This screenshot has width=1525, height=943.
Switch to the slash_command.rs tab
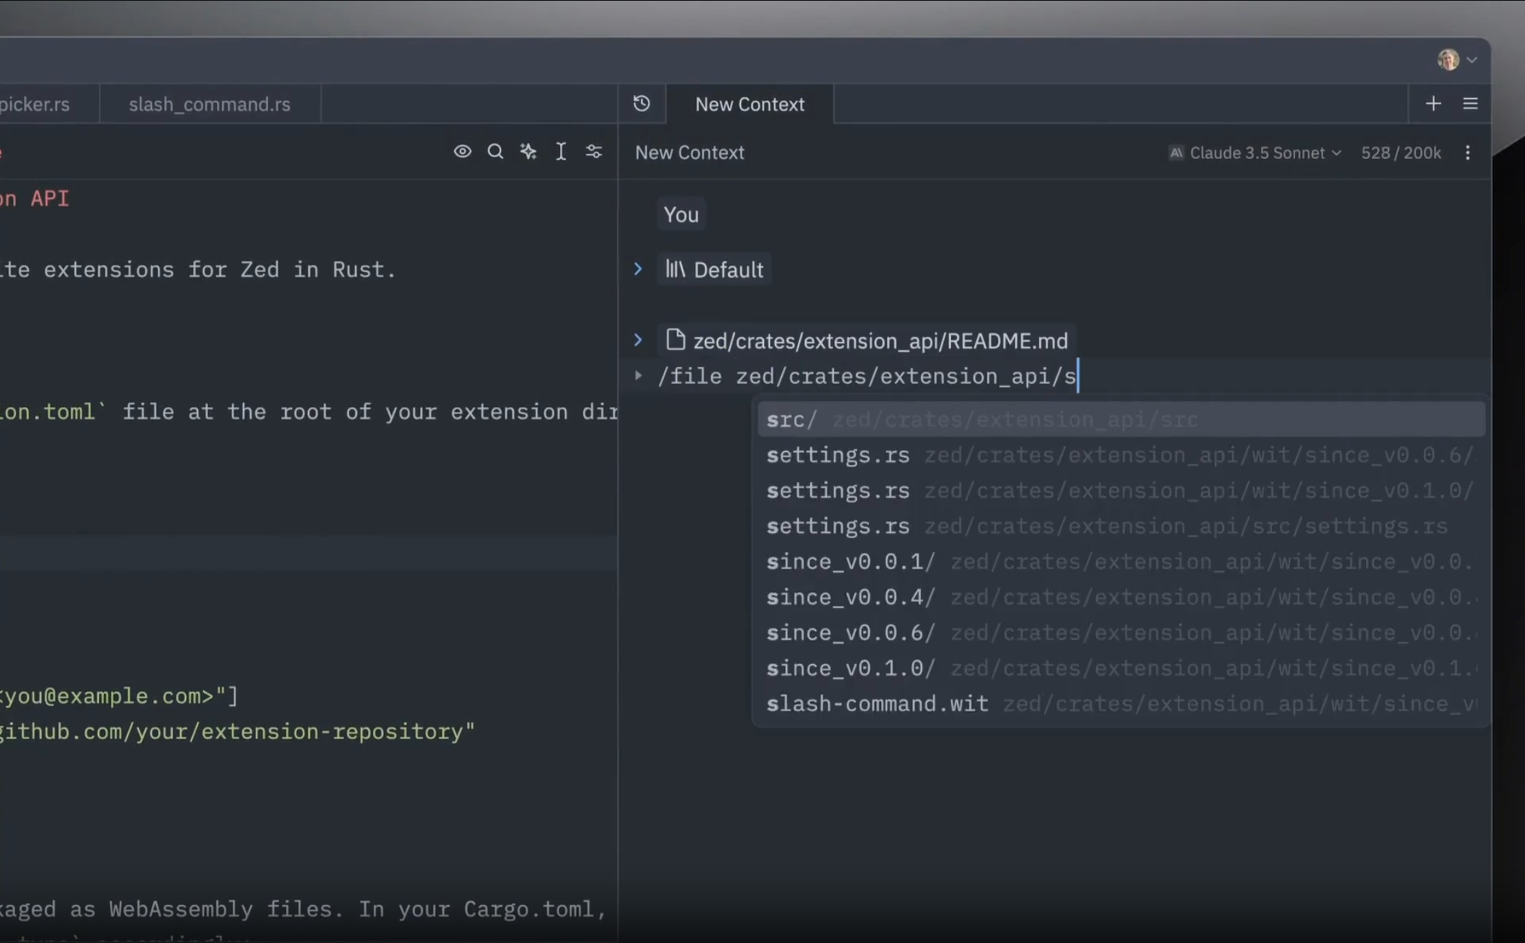(x=209, y=104)
